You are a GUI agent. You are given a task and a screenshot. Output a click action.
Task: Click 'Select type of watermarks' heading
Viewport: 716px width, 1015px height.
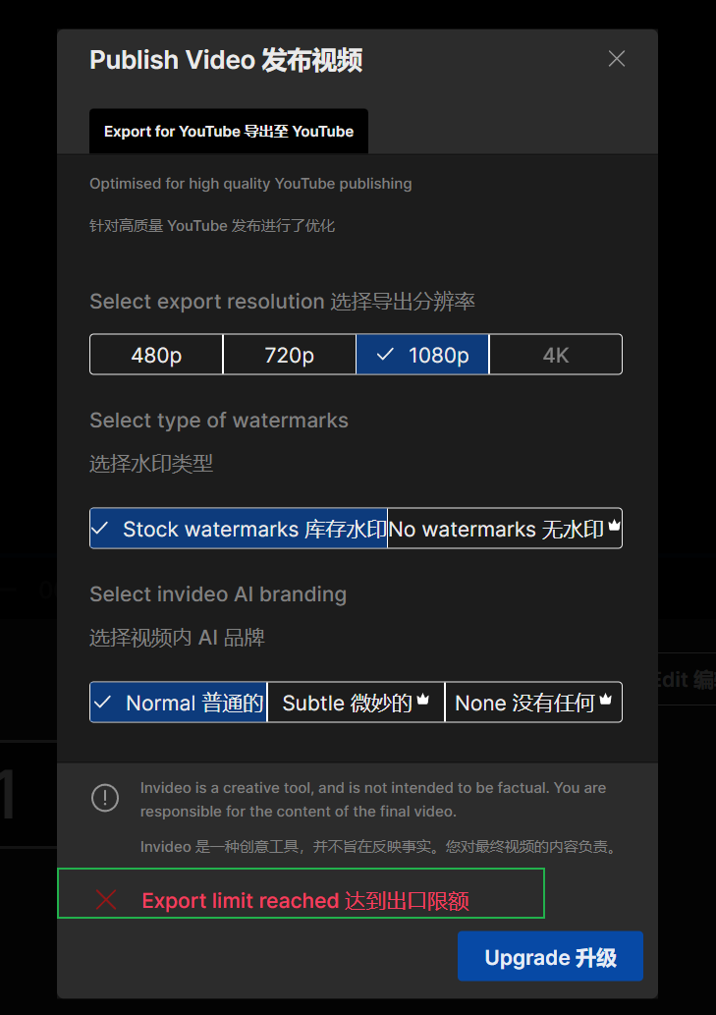219,421
